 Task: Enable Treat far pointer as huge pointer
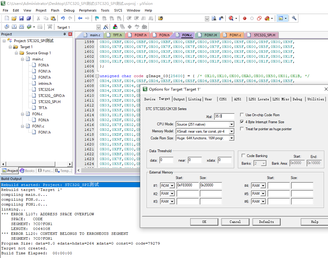tap(242, 129)
